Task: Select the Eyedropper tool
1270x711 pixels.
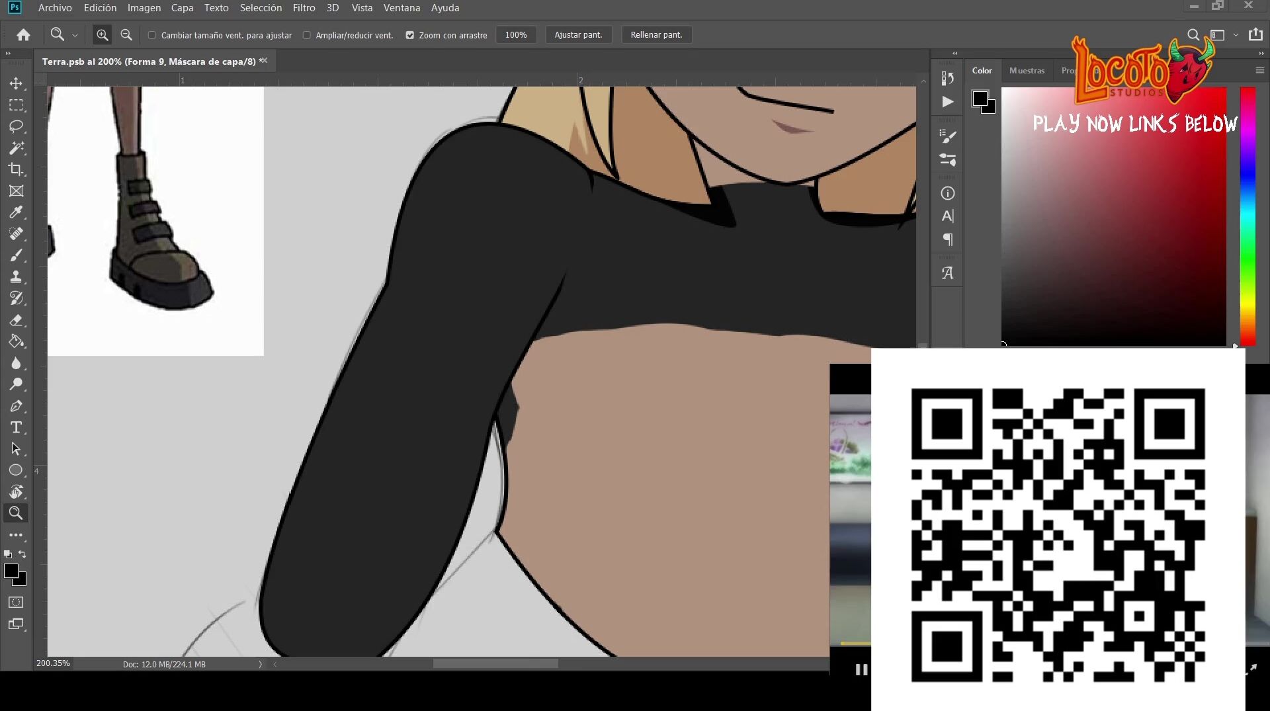Action: pos(16,212)
